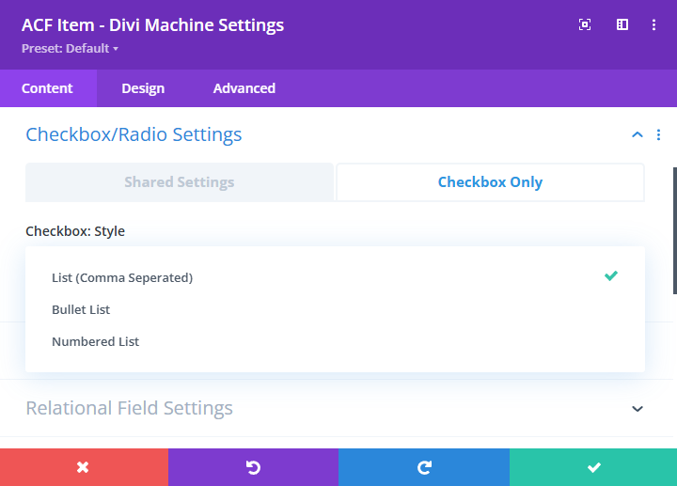This screenshot has width=677, height=486.
Task: Select the Shared Settings sub-tab
Action: pos(180,182)
